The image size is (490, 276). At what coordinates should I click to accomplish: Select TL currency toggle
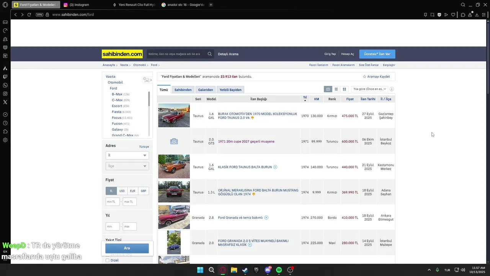click(x=111, y=191)
